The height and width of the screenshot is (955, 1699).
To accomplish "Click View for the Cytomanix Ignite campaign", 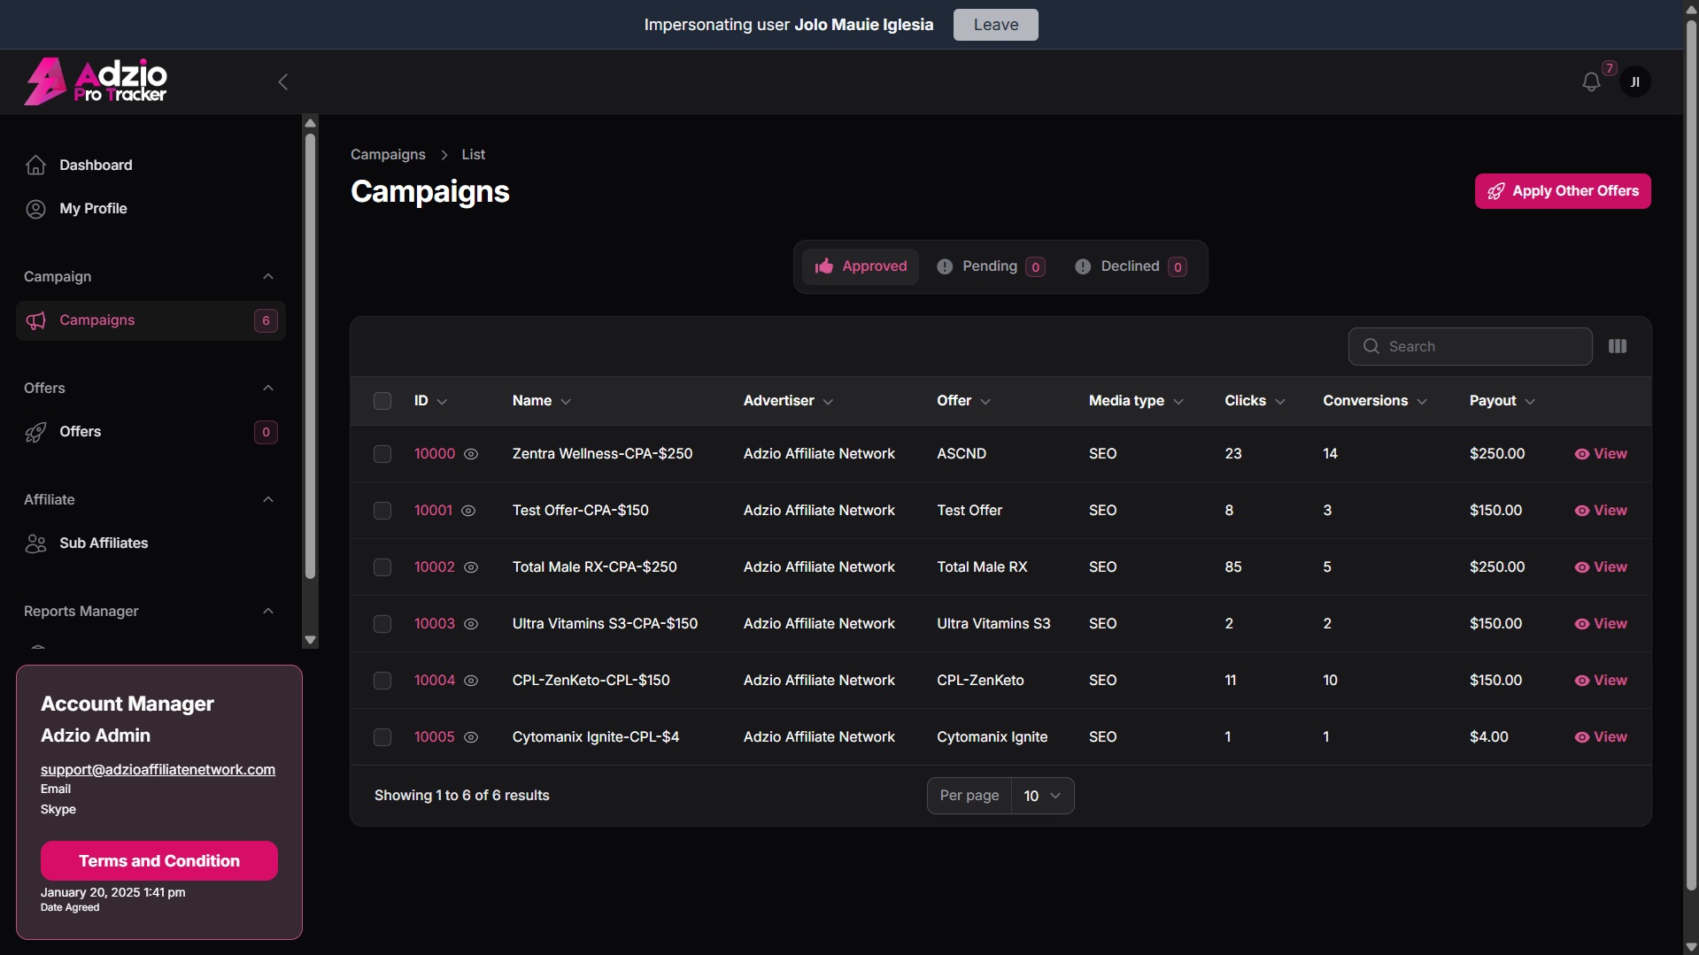I will [x=1601, y=737].
